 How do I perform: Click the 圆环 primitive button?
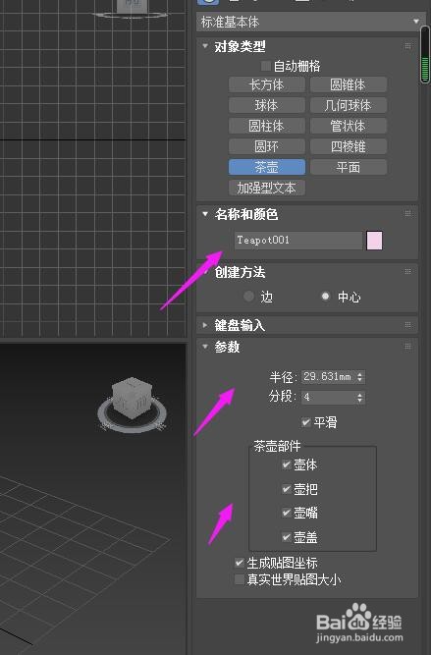pos(266,146)
